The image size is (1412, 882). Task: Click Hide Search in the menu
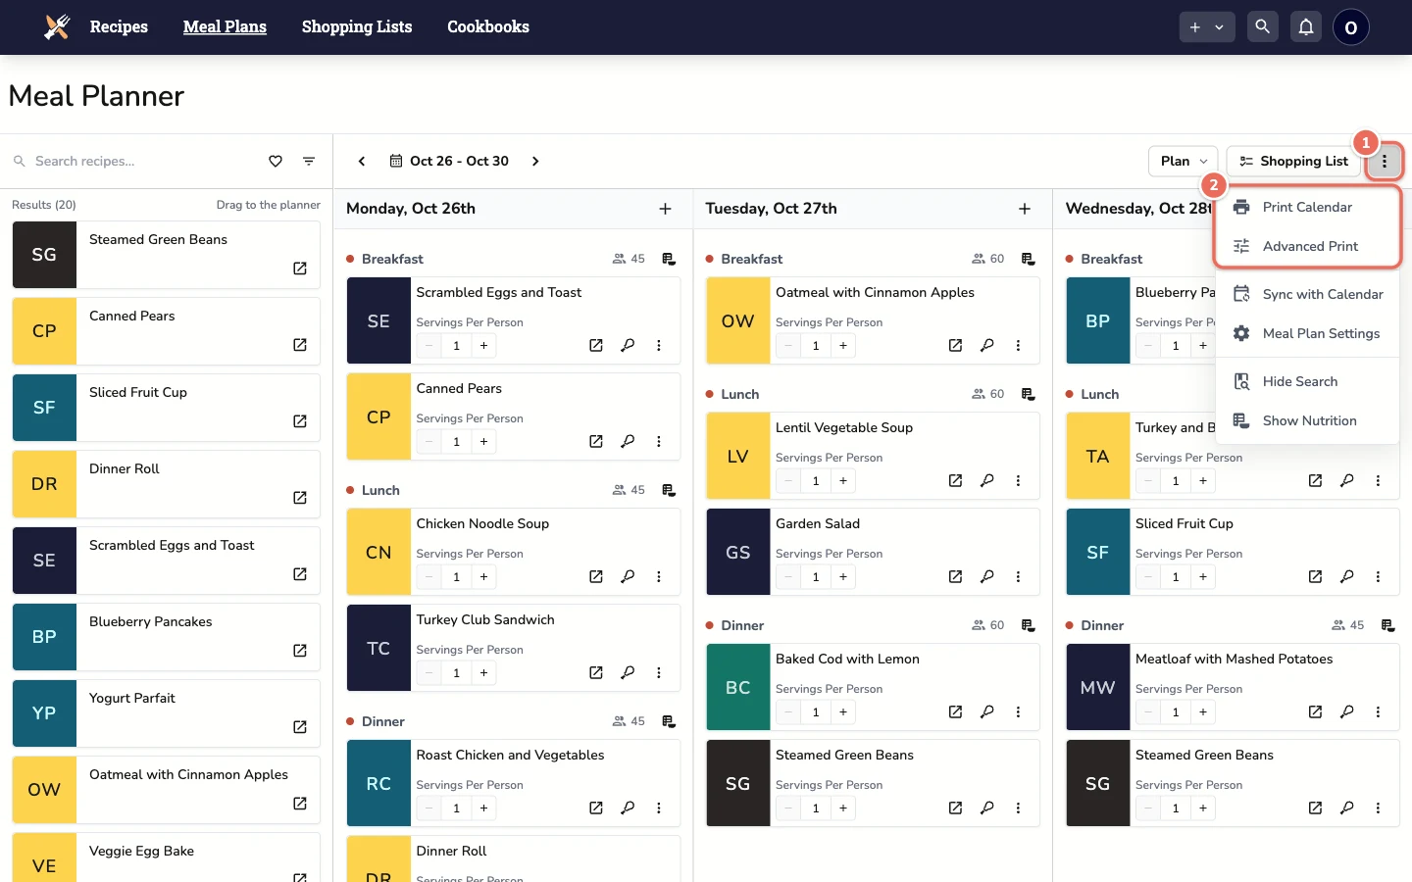[x=1307, y=381]
